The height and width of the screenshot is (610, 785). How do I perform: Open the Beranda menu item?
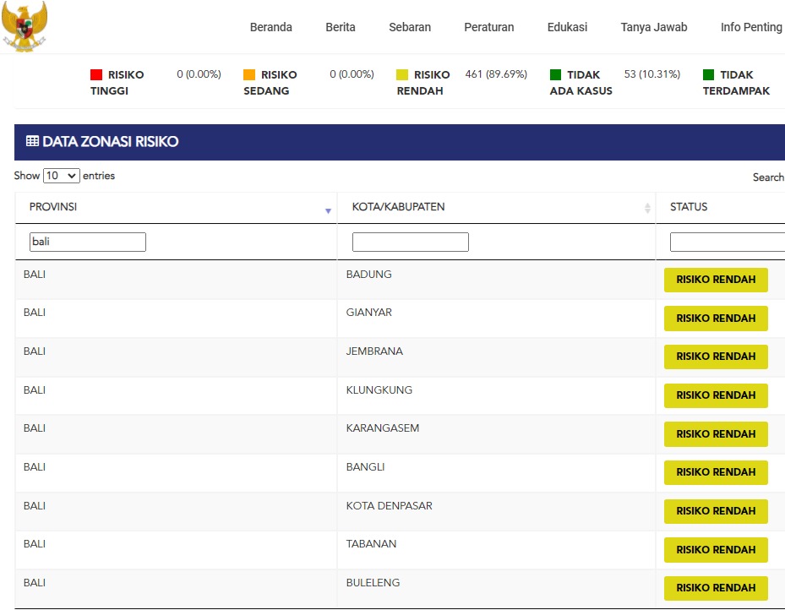[271, 27]
